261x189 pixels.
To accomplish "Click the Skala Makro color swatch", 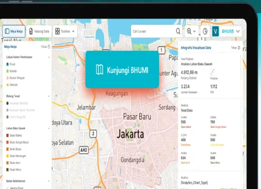I will (7, 135).
